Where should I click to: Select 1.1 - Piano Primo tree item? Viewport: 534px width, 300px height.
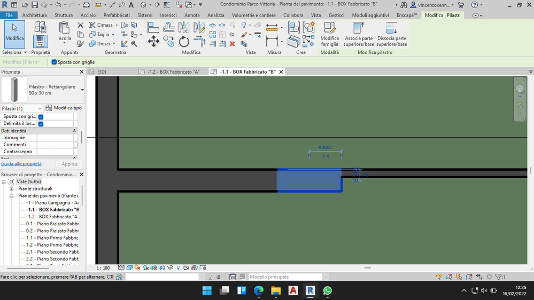(x=52, y=238)
